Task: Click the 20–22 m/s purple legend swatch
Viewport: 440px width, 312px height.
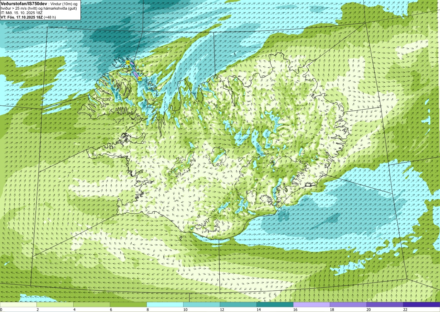Action: click(x=385, y=304)
